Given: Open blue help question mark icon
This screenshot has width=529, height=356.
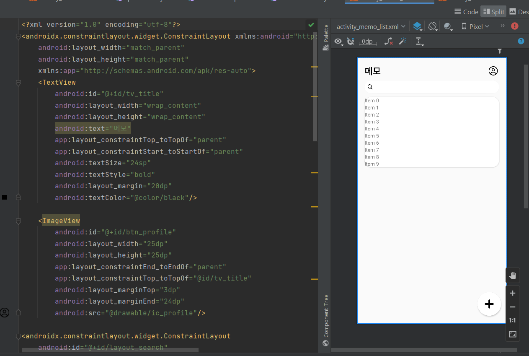Looking at the screenshot, I should coord(521,41).
